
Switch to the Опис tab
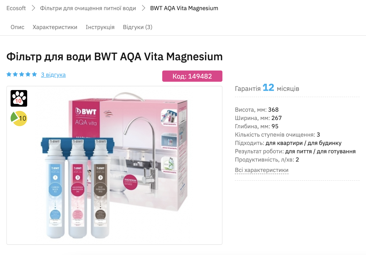[17, 27]
